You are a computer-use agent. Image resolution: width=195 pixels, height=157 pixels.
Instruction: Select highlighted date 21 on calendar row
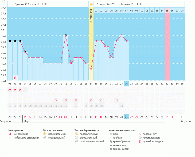coord(127,117)
